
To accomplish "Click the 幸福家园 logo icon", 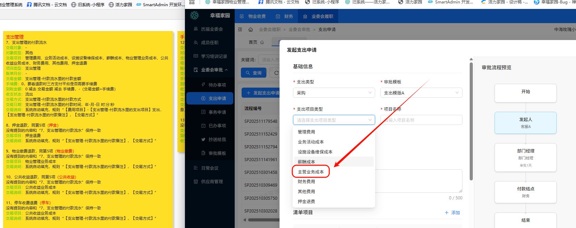I will 195,16.
